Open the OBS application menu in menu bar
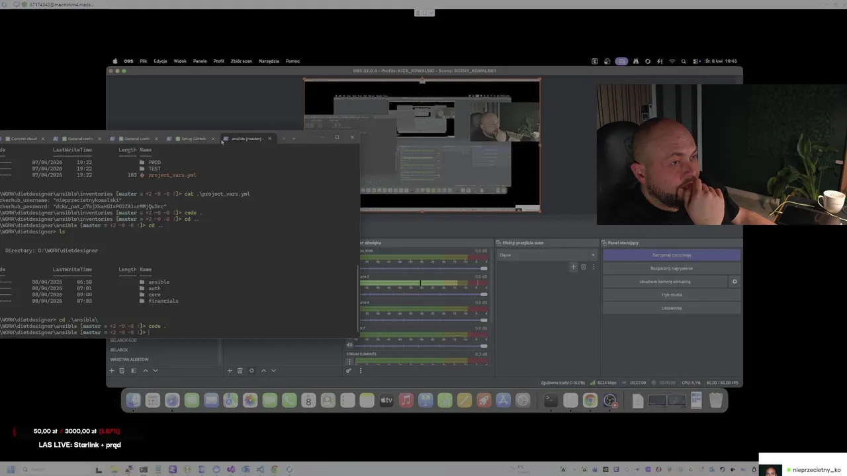Viewport: 847px width, 476px height. (x=128, y=61)
